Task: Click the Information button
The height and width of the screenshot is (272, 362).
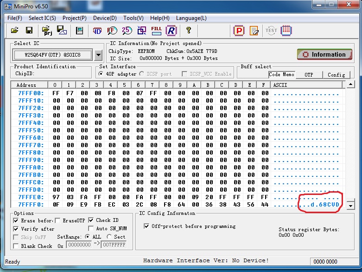Action: click(x=324, y=54)
